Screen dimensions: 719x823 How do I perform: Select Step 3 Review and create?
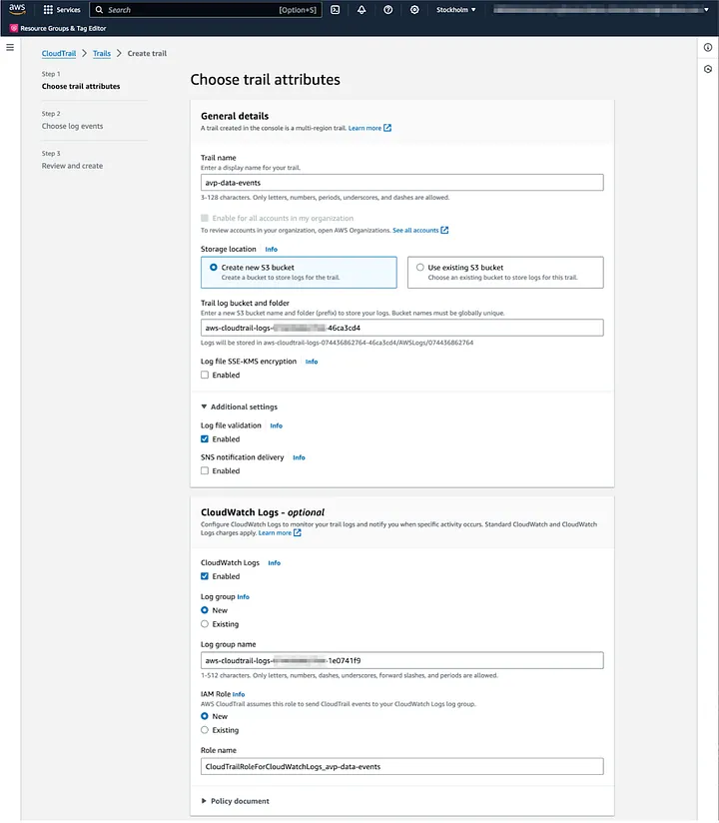[73, 166]
